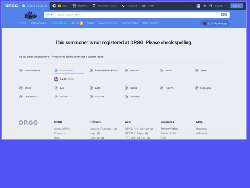Open the League of Legends section

pos(35,6)
